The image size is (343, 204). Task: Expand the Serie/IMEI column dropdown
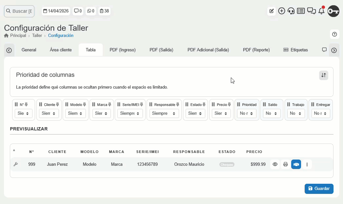[x=130, y=113]
